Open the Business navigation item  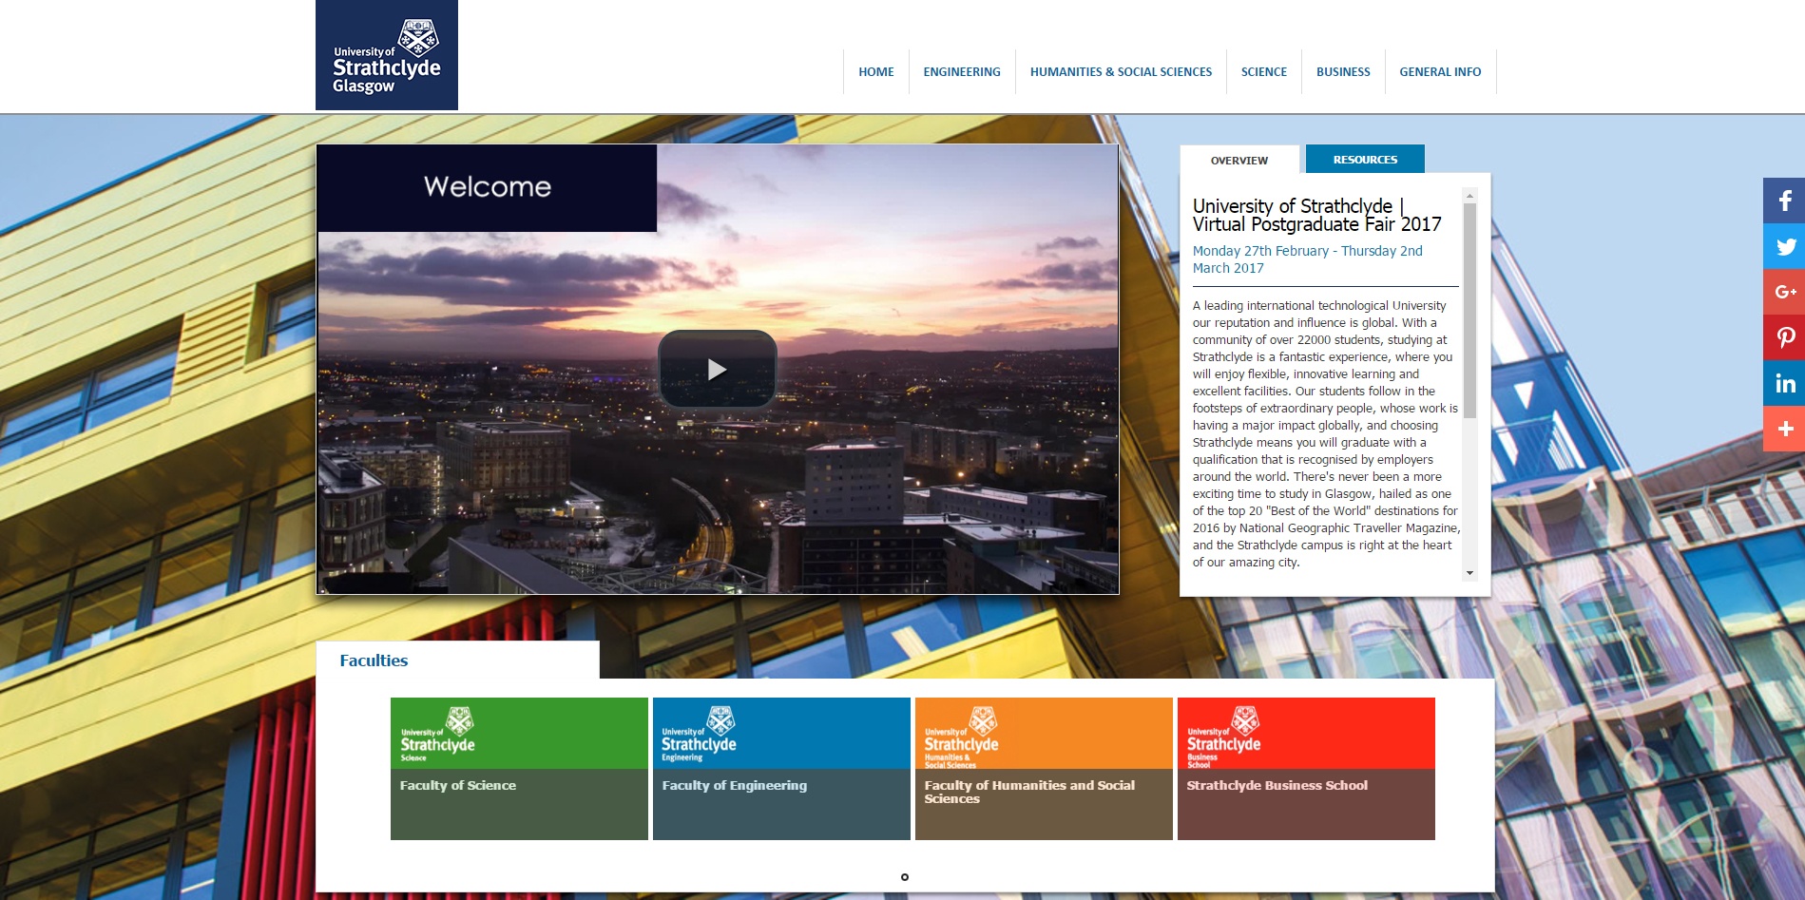(1343, 71)
